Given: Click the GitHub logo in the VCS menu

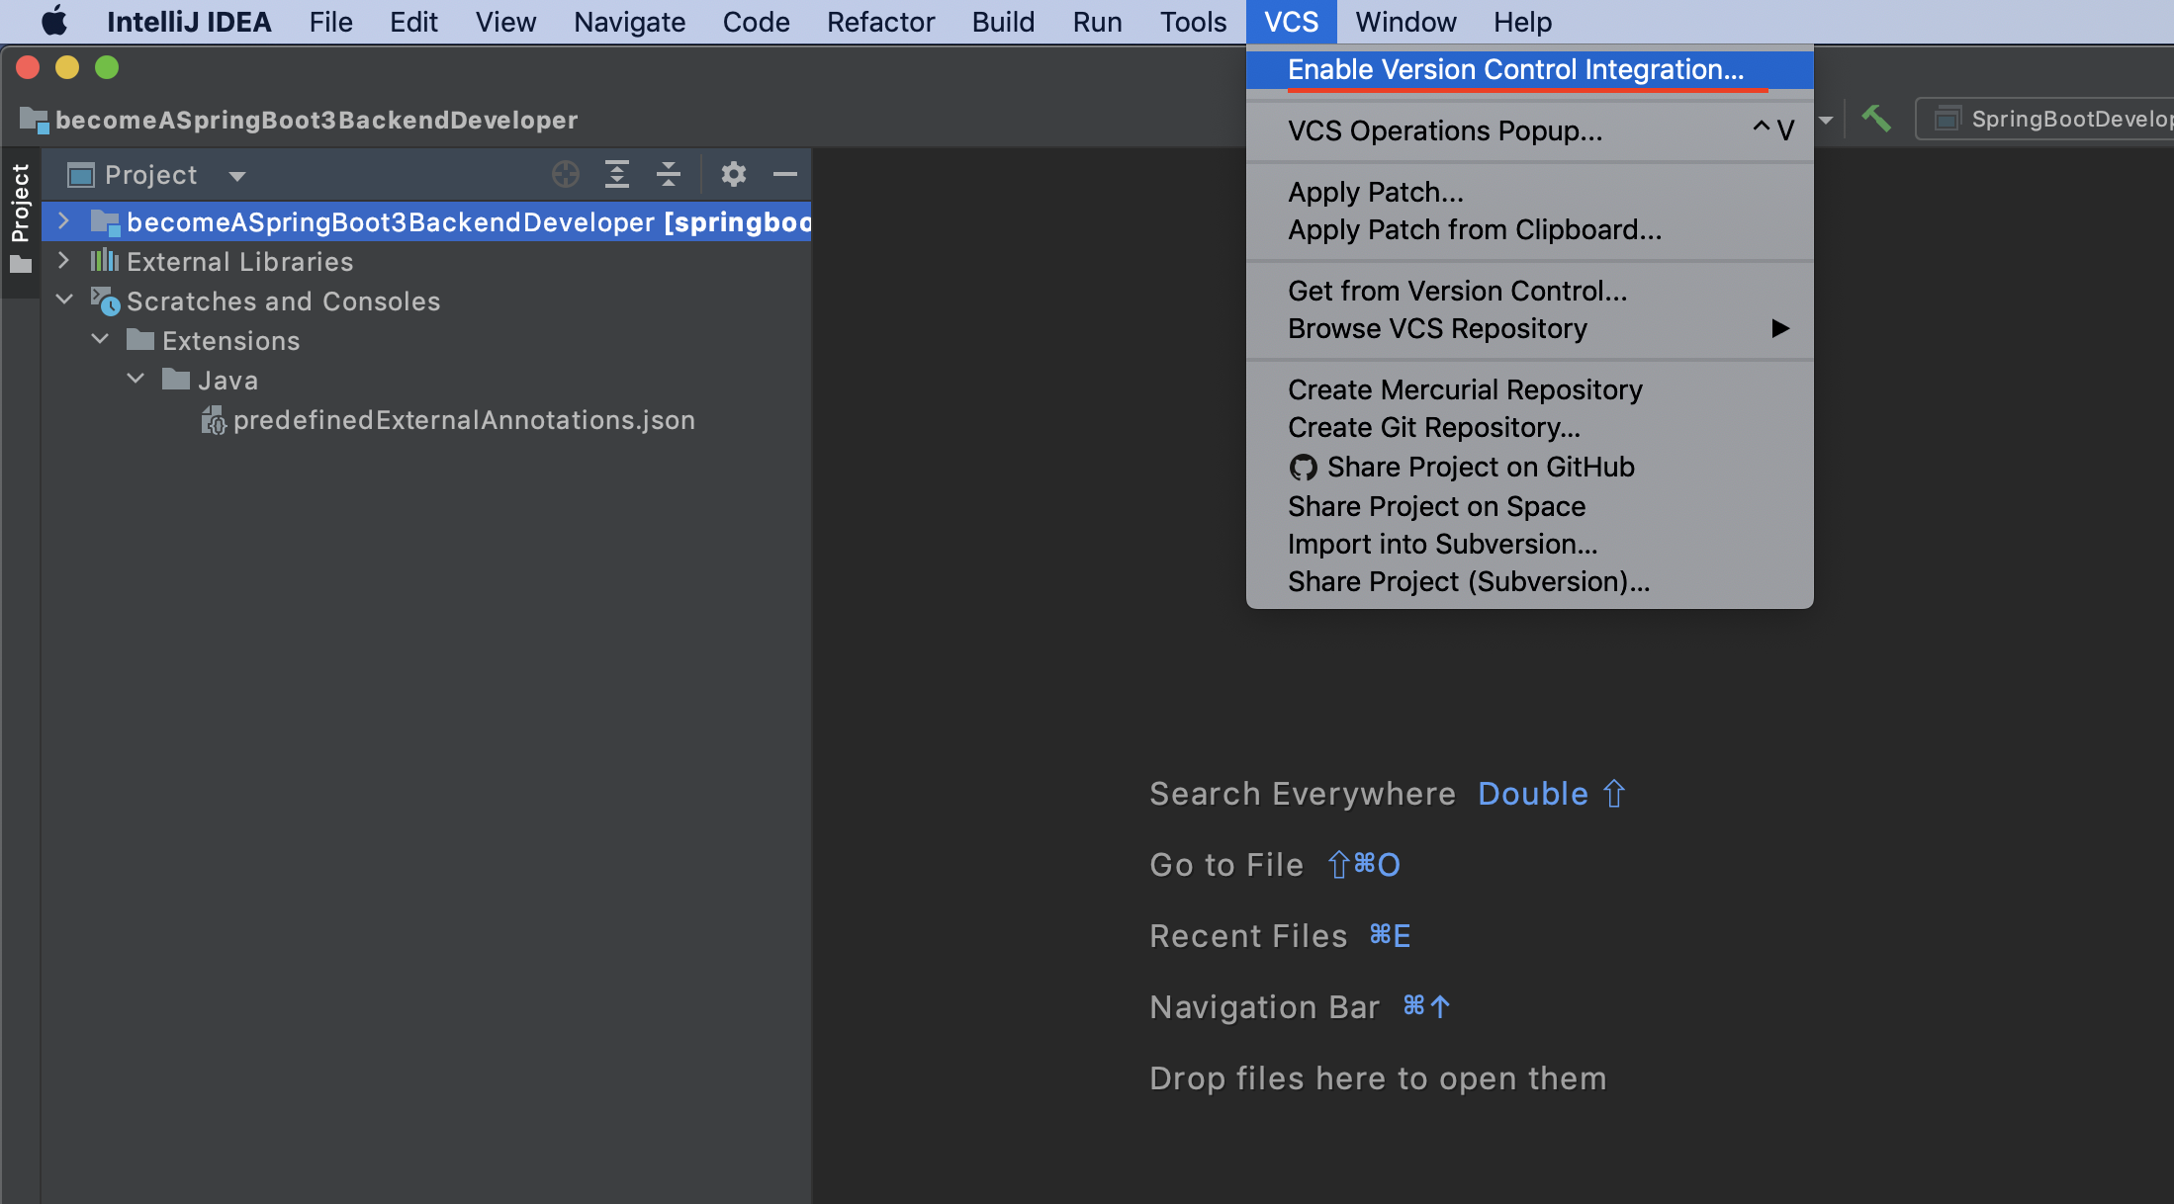Looking at the screenshot, I should (1303, 468).
